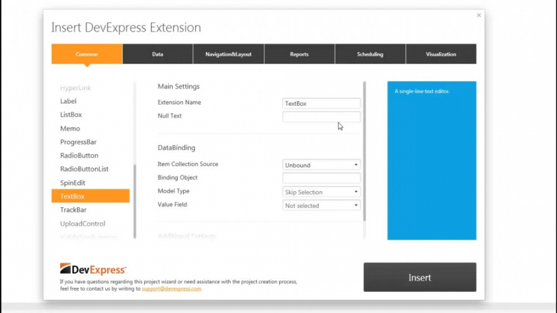Screen dimensions: 557x313
Task: Select ProgressBar extension
Action: point(78,142)
